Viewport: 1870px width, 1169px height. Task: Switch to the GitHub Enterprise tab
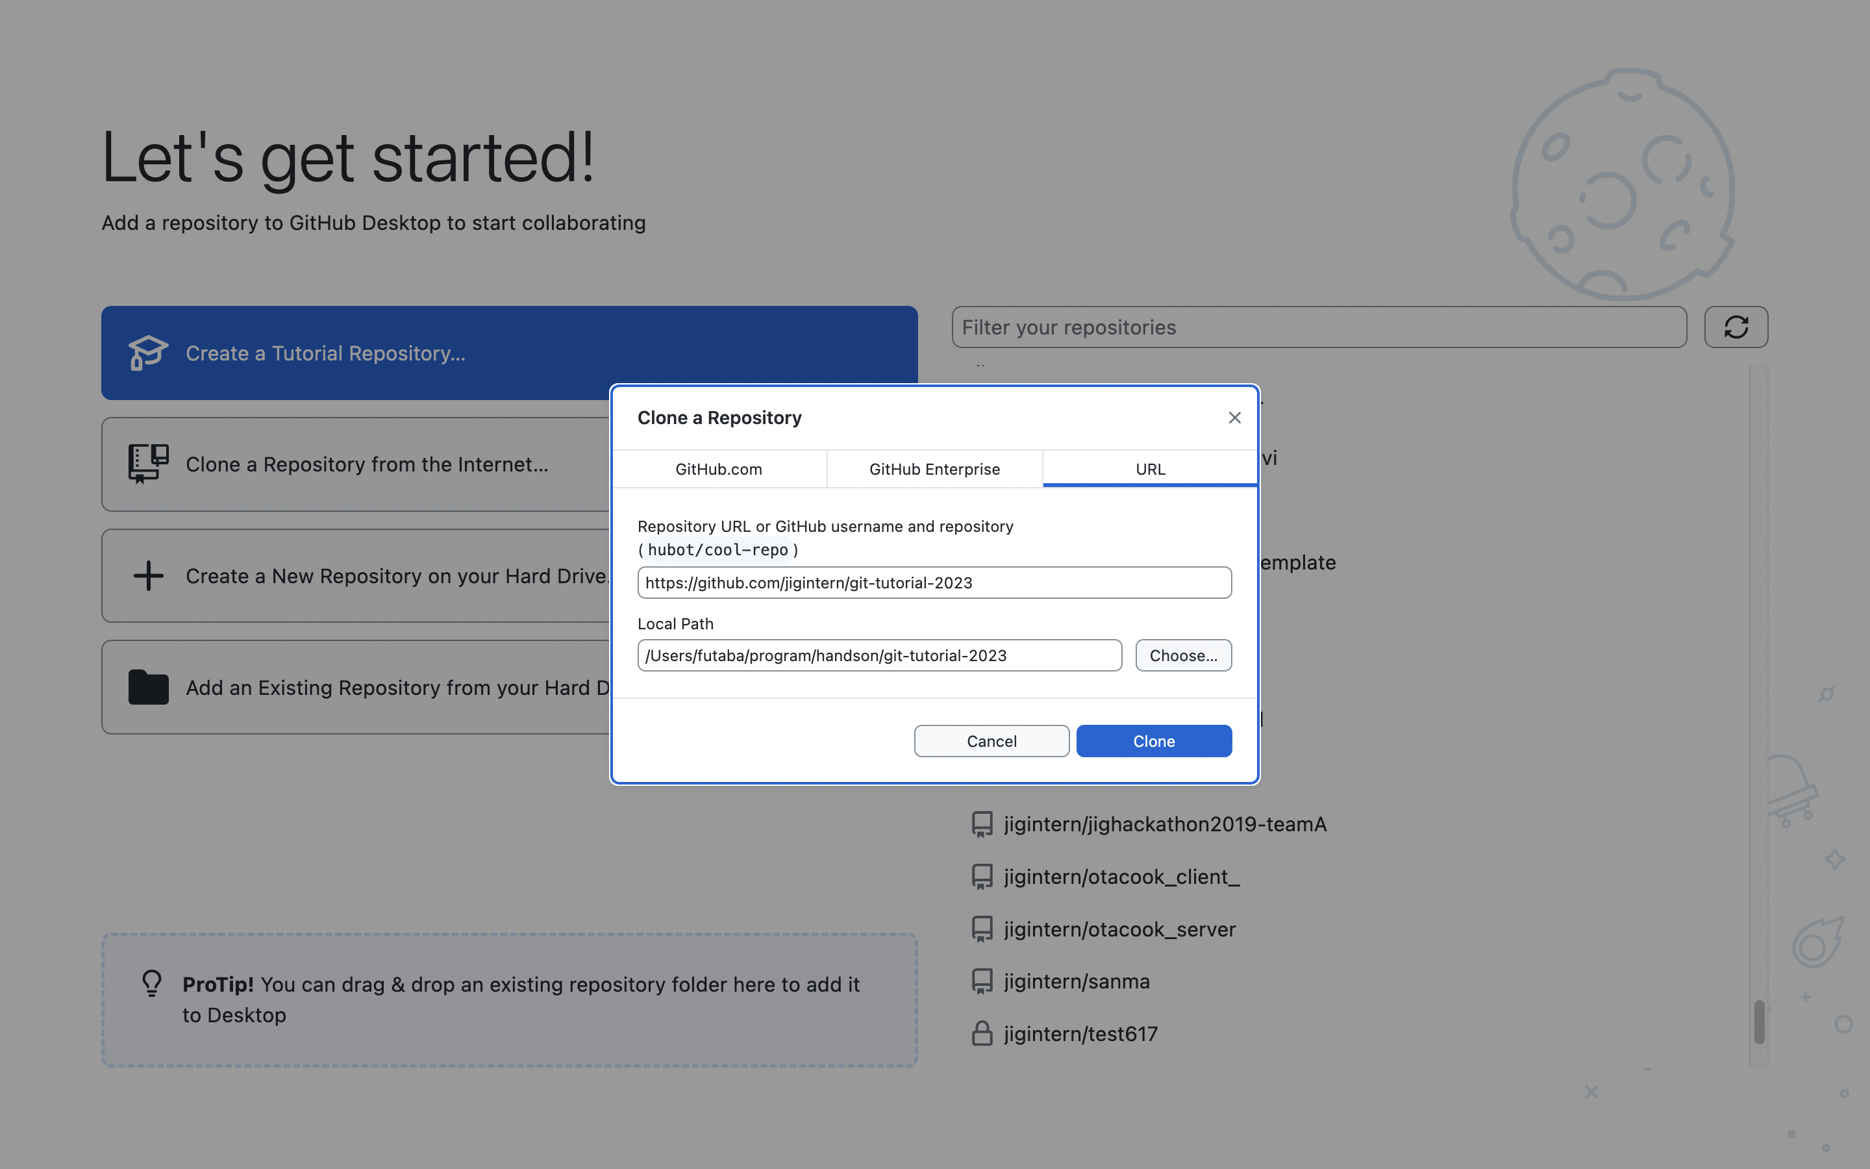click(x=934, y=470)
